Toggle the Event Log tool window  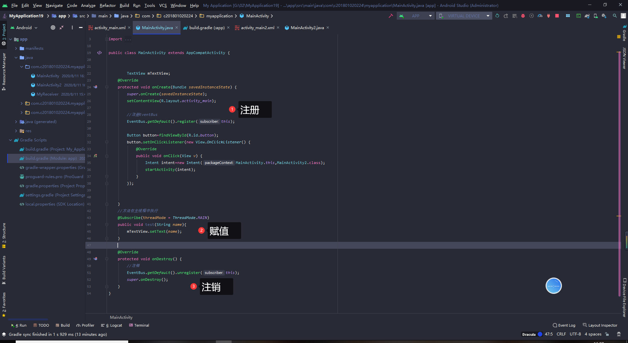pos(564,325)
